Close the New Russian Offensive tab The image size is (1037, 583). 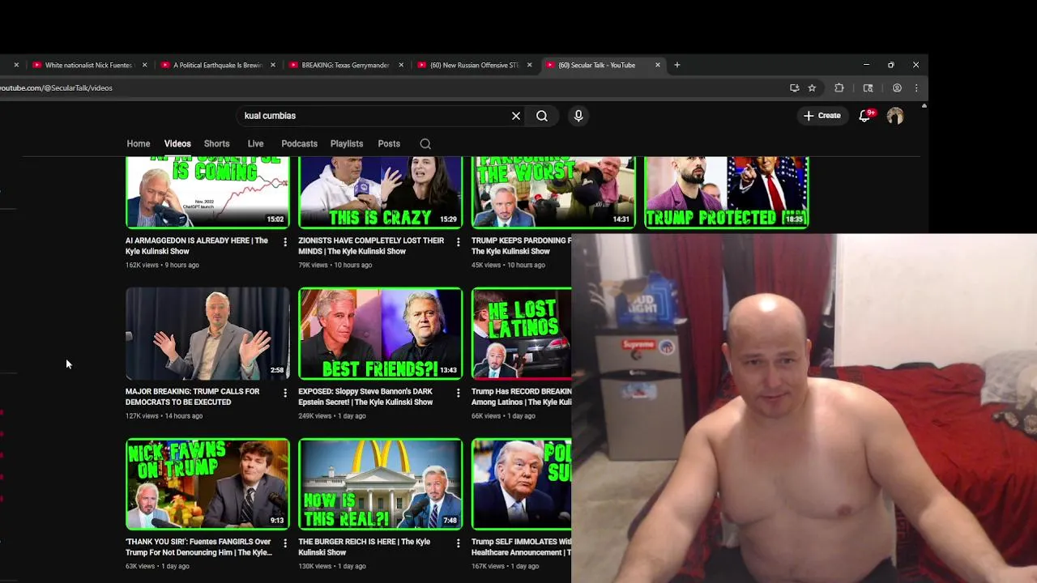click(529, 65)
